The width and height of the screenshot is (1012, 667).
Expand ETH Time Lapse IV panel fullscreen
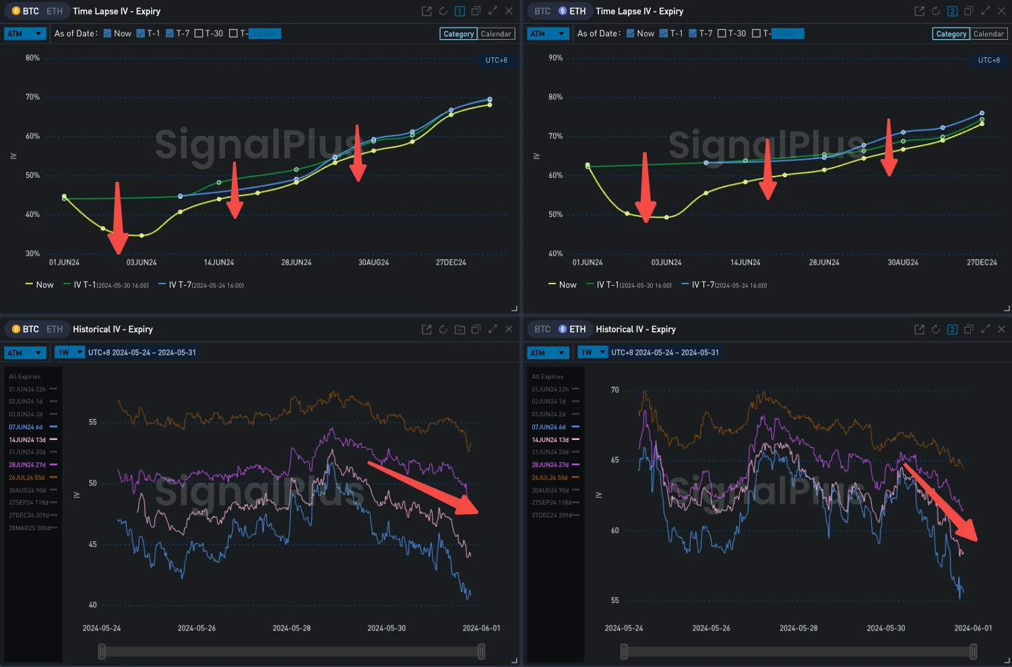pos(985,11)
